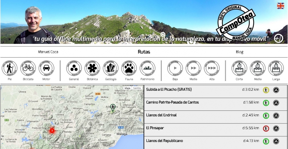Open the Blog menu item
Image resolution: width=288 pixels, height=149 pixels.
click(239, 52)
